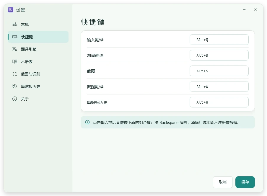Click the 快捷键 keyboard icon

15,37
